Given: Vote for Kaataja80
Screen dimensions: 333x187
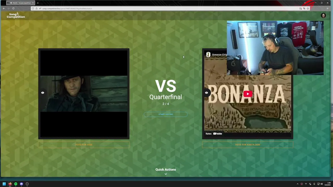Looking at the screenshot, I should coord(247,145).
